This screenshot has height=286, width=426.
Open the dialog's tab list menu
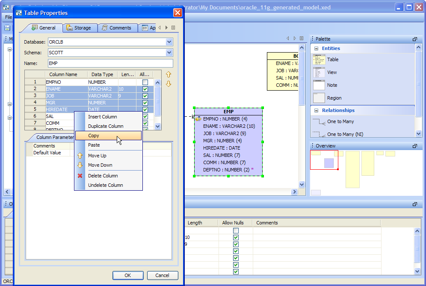point(173,28)
